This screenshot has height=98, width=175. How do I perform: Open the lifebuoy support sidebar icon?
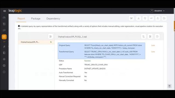(4, 66)
